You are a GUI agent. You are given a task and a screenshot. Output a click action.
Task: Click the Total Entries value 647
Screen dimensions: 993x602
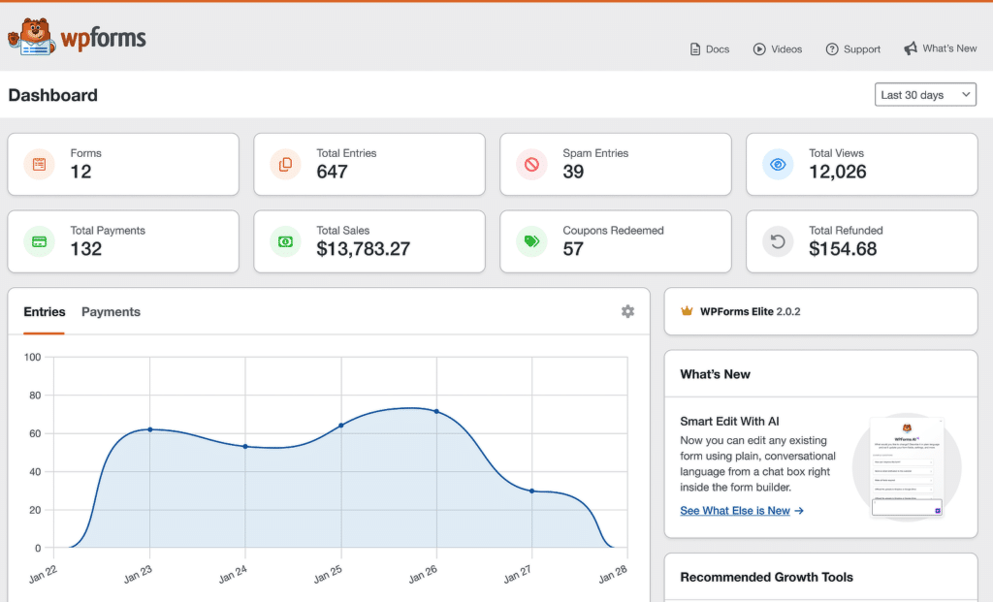(x=332, y=172)
